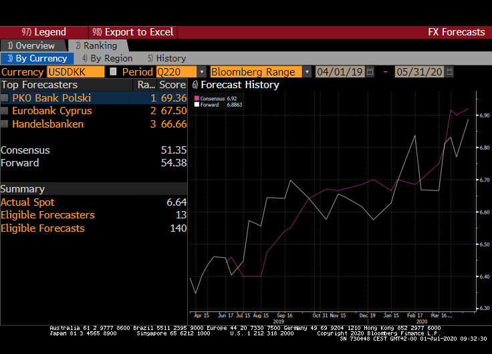Click the Forward white legend marker

click(x=197, y=105)
